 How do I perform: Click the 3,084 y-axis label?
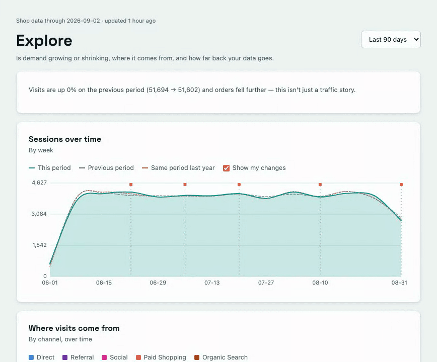tap(39, 214)
